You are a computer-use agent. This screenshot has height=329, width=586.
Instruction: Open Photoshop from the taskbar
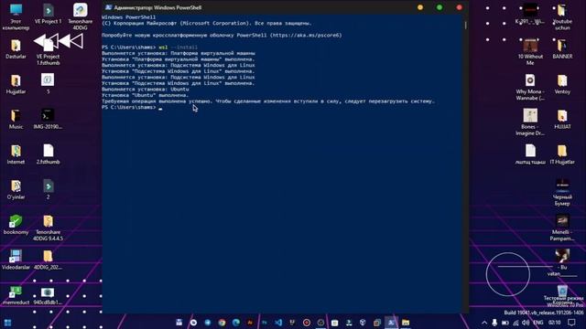(x=265, y=323)
